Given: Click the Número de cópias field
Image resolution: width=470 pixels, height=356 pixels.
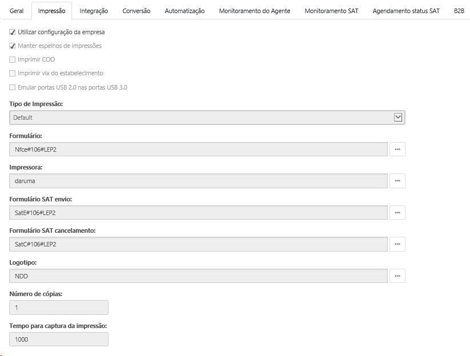Looking at the screenshot, I should click(59, 308).
